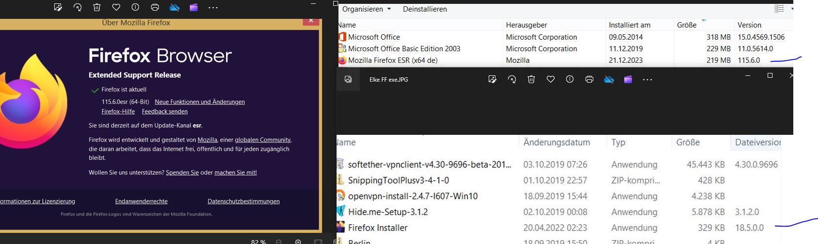Click the Spenden Sie link
818x244 pixels.
[182, 172]
